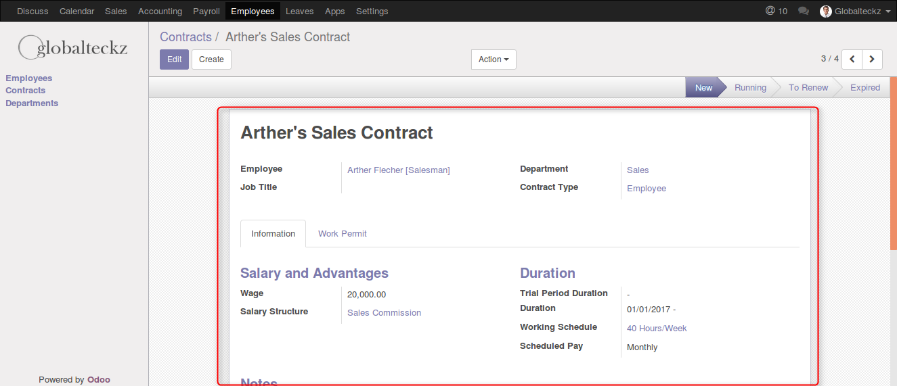Click the Globalteckz user avatar

point(825,11)
